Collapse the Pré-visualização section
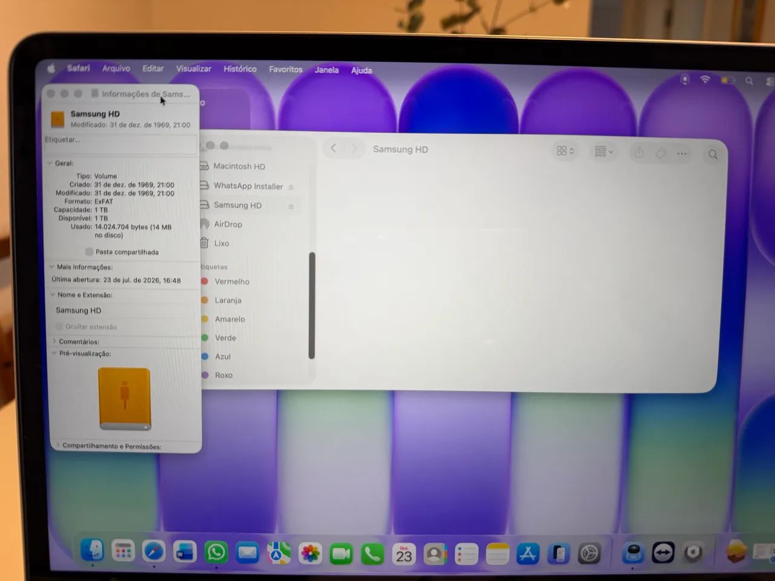Screen dimensions: 775x581 54,353
